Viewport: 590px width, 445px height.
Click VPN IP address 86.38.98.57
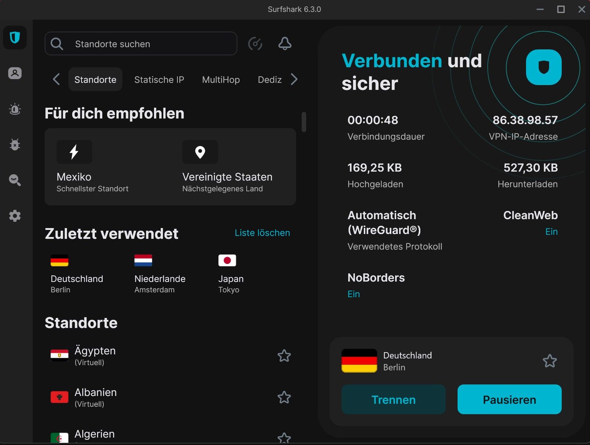pyautogui.click(x=525, y=120)
